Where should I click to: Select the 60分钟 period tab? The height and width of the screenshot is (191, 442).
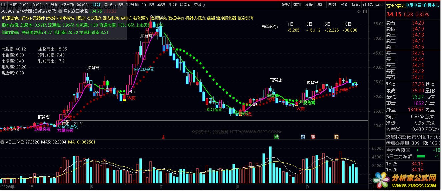(83, 5)
